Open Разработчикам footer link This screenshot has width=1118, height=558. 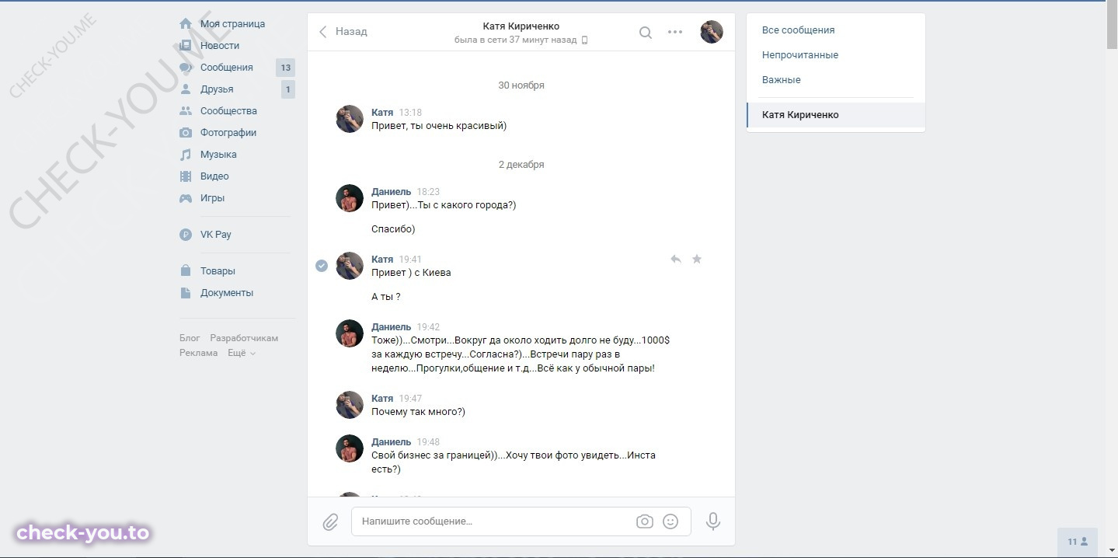(x=244, y=338)
